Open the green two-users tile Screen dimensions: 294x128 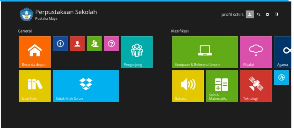click(x=94, y=44)
